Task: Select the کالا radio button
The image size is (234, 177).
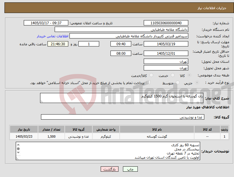Action: point(189,75)
